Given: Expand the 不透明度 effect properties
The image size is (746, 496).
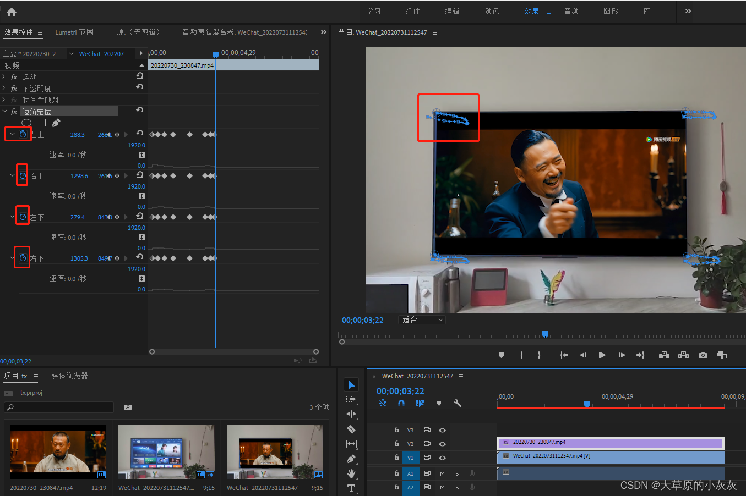Looking at the screenshot, I should coord(4,88).
